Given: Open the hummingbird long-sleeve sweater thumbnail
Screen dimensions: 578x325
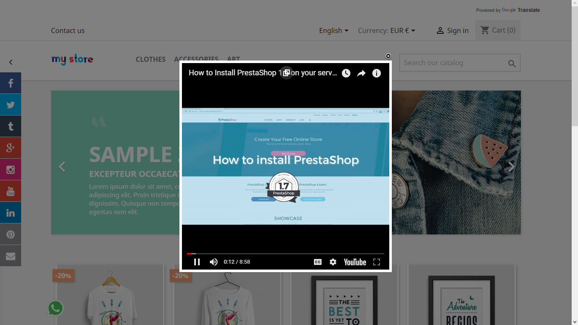Looking at the screenshot, I should click(228, 295).
